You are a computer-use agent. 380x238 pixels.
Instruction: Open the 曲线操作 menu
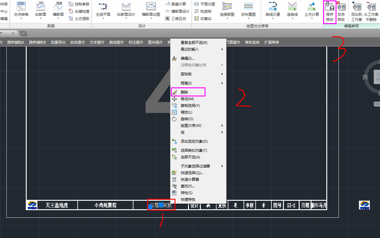(x=116, y=42)
